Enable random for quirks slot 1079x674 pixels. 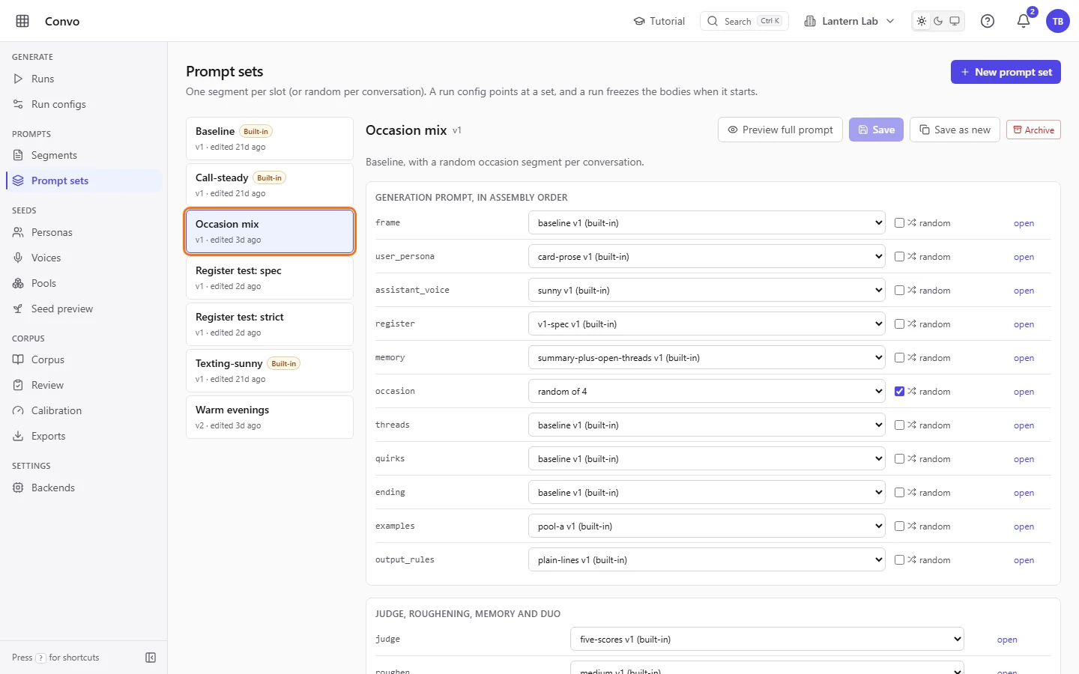pos(899,458)
